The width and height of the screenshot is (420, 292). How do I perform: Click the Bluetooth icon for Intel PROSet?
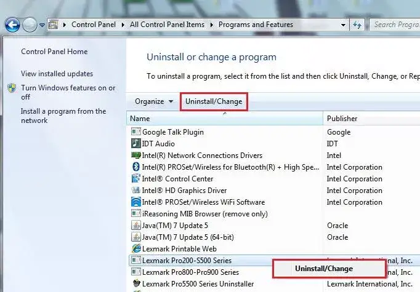pos(136,167)
